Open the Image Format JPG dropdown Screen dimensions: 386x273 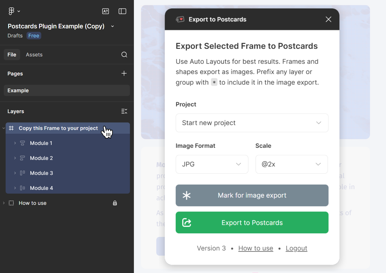click(x=212, y=164)
